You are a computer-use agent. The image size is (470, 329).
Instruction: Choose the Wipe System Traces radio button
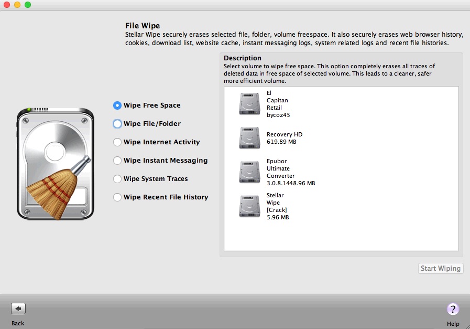pyautogui.click(x=117, y=179)
